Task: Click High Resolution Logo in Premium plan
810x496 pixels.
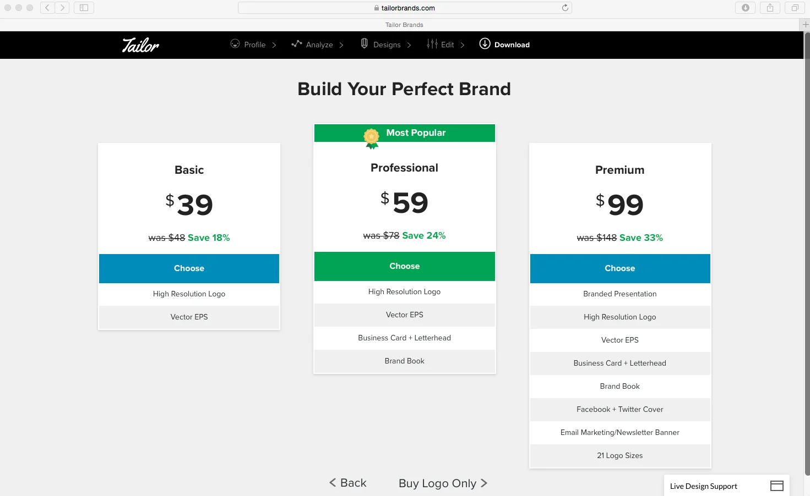Action: (620, 317)
